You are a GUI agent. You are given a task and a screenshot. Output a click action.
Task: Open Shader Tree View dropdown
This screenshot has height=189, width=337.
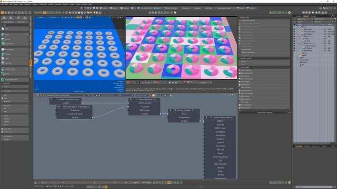pos(305,19)
